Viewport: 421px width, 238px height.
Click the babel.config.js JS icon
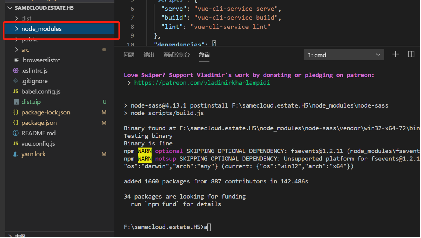pos(16,91)
